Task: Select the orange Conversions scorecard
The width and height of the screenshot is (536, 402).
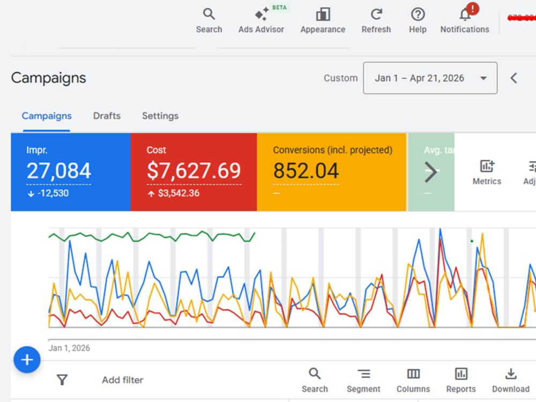Action: [331, 172]
